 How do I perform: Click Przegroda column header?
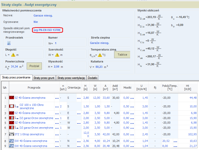tap(34, 88)
